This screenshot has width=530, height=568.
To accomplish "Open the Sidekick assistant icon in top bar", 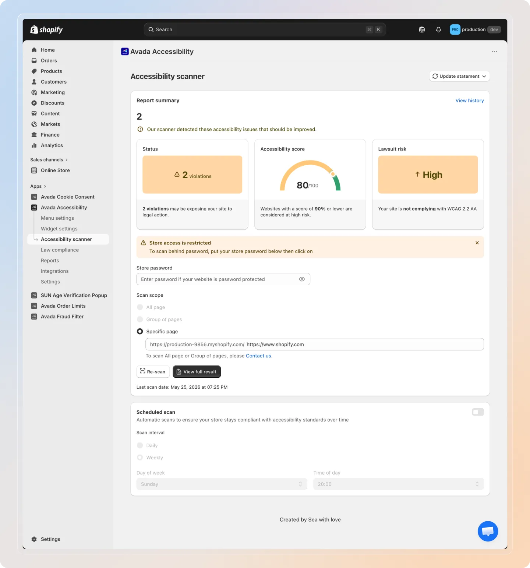I will [x=422, y=30].
